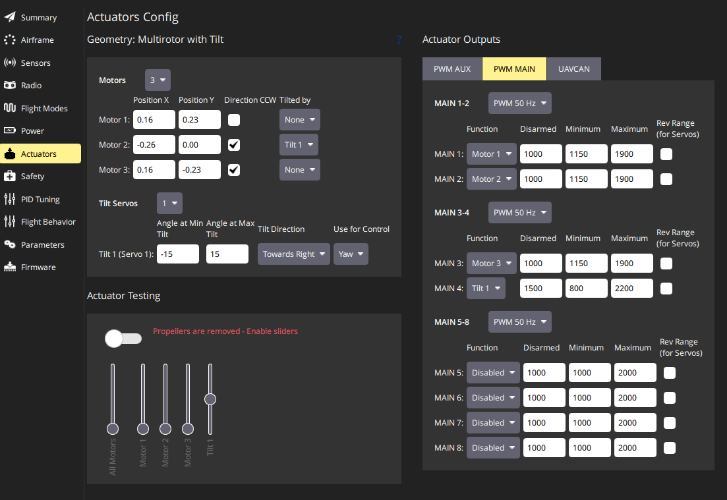
Task: Check Rev Range for MAIN 6
Action: (670, 398)
